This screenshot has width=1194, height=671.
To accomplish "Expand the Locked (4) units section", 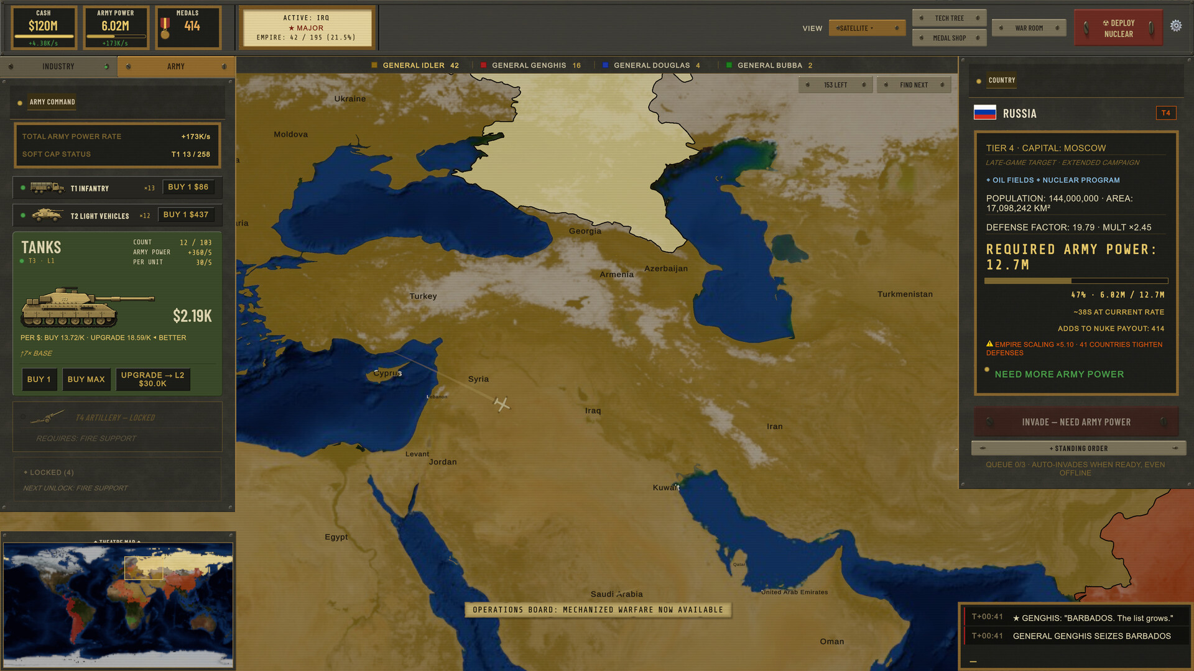I will (x=117, y=480).
